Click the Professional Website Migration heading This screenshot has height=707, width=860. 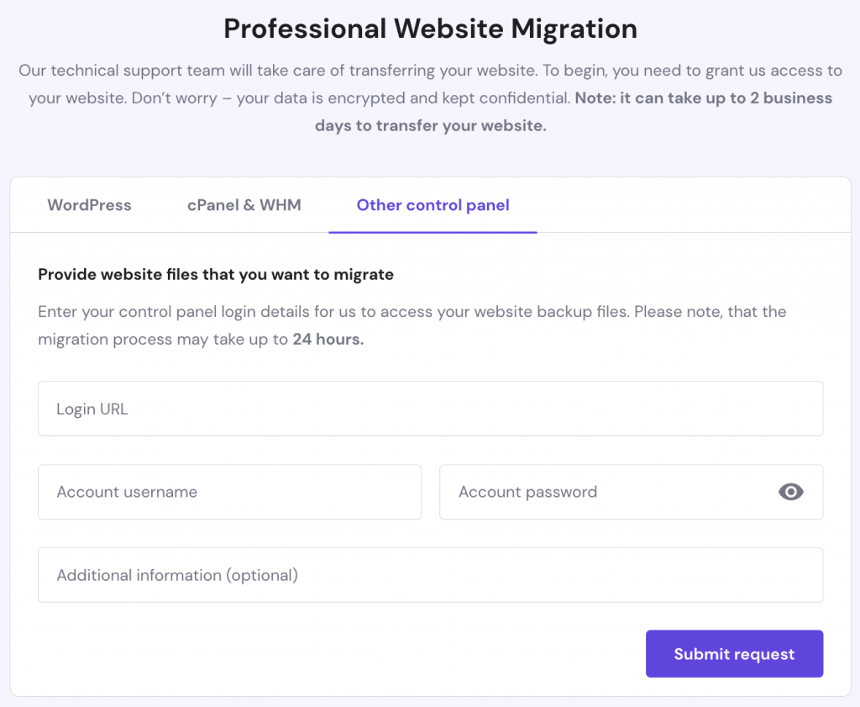point(430,29)
